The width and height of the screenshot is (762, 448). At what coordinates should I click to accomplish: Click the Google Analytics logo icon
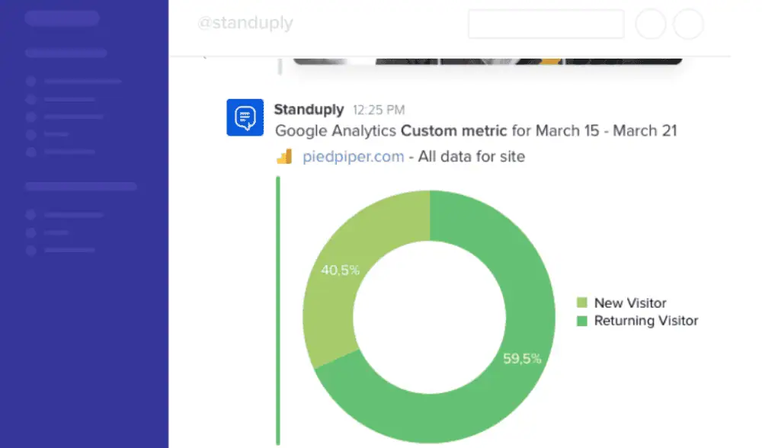coord(284,157)
